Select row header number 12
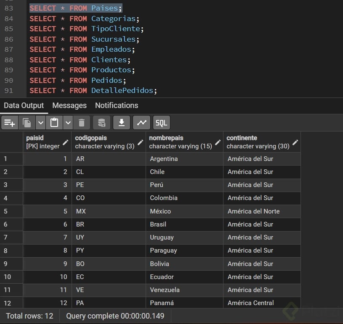This screenshot has width=343, height=324. pyautogui.click(x=11, y=303)
